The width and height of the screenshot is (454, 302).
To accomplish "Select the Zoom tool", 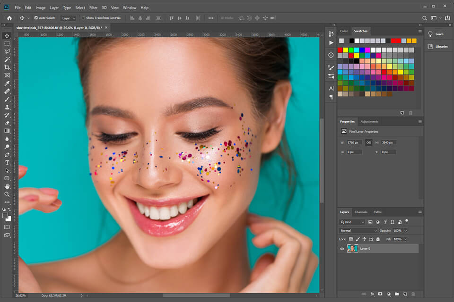I will [x=7, y=194].
